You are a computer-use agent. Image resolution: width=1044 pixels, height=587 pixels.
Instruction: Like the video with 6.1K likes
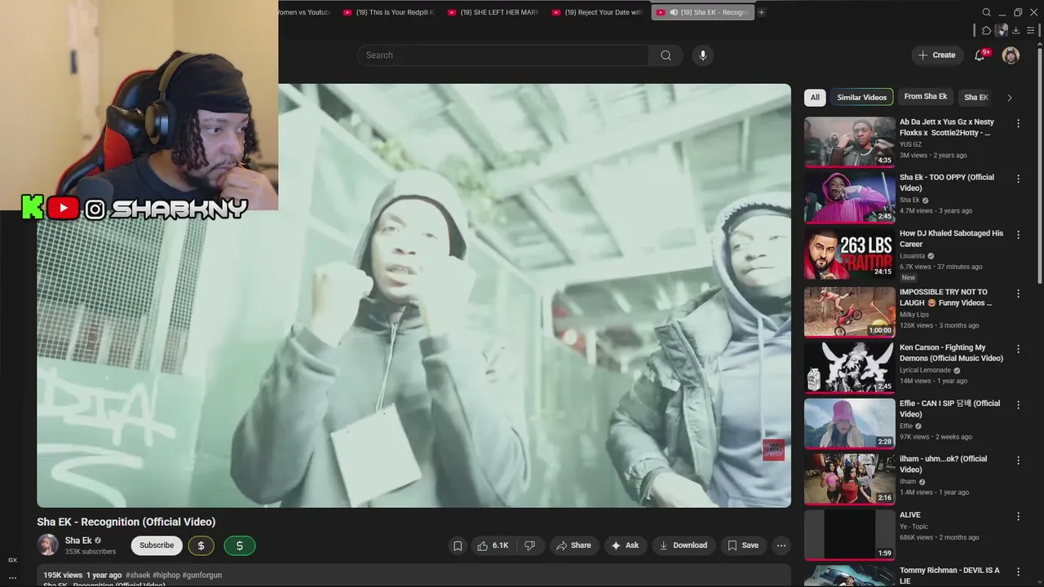pyautogui.click(x=492, y=545)
